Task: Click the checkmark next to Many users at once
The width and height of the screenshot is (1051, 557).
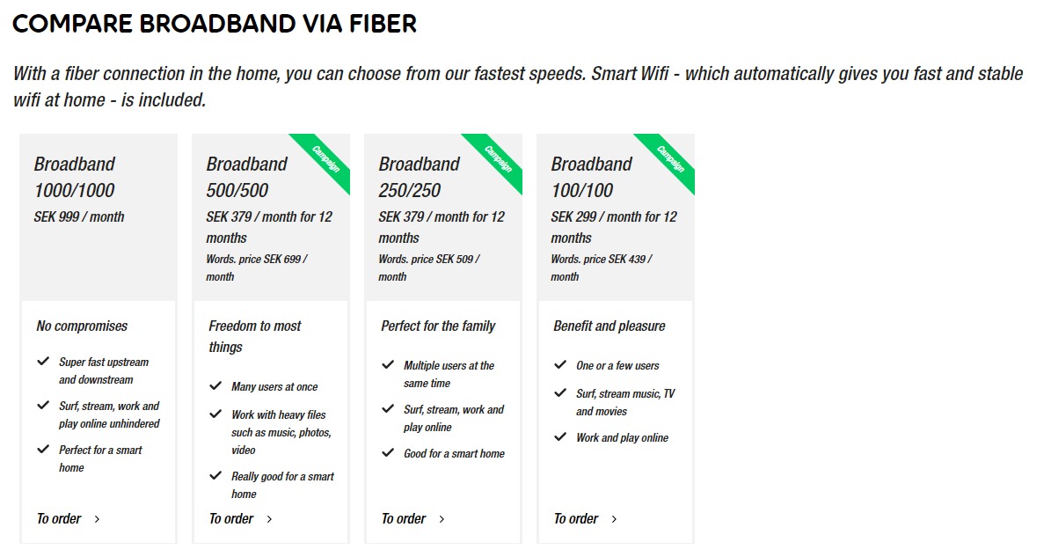Action: 215,386
